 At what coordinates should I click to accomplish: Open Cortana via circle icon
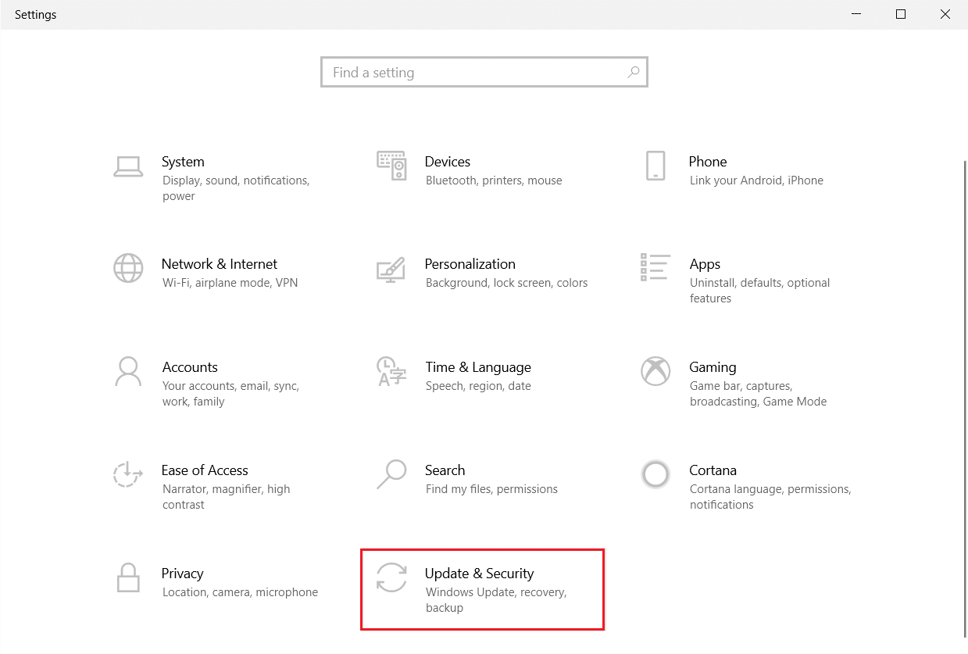coord(655,474)
